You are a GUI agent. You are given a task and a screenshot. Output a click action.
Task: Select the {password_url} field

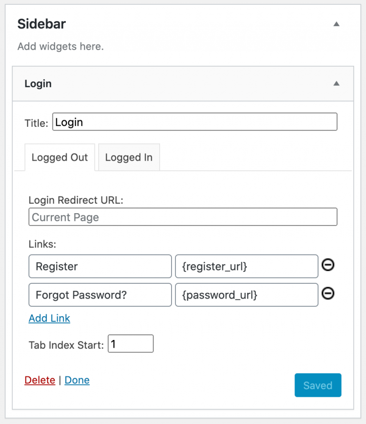point(246,295)
